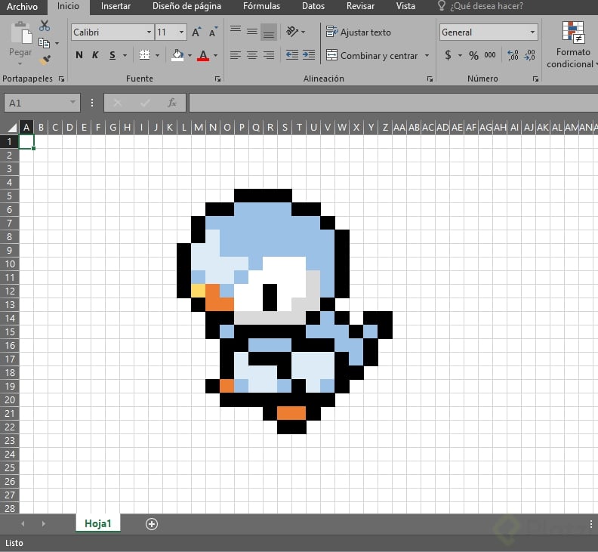The image size is (598, 552).
Task: Decrease the indent
Action: click(292, 55)
